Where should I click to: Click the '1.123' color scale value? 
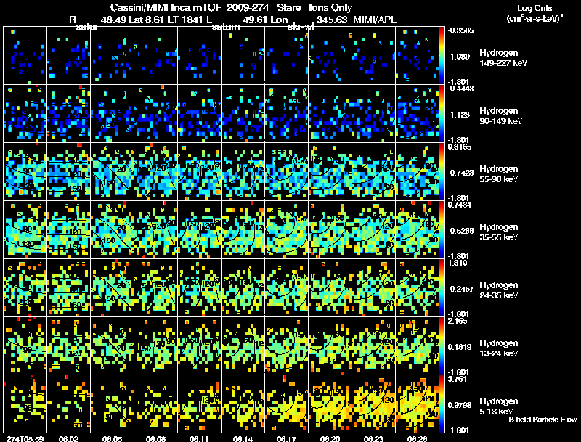[460, 115]
